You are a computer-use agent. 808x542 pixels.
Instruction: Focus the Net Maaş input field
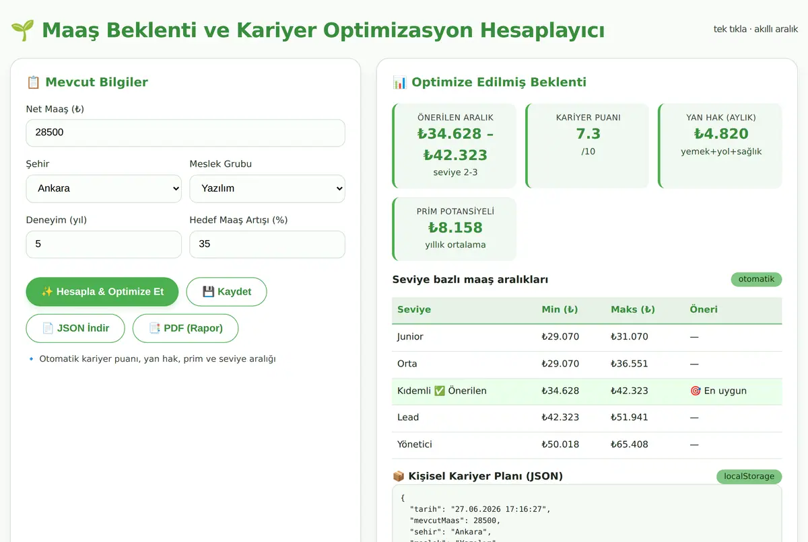pos(186,133)
